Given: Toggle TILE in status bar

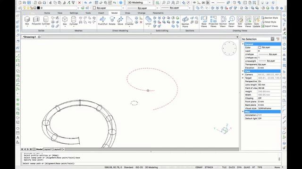Looking at the screenshot, I should 224,167.
